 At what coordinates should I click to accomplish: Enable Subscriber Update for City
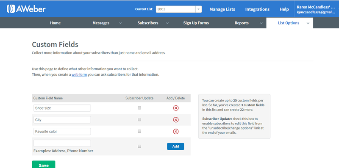pyautogui.click(x=139, y=119)
